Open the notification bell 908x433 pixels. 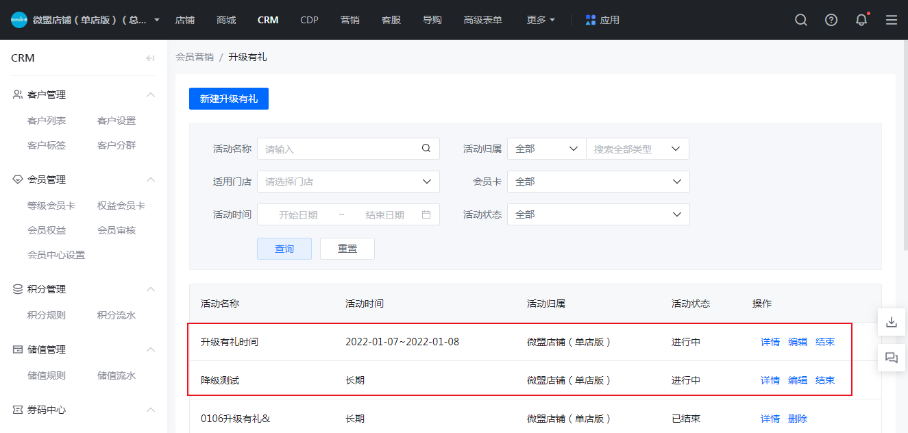[x=861, y=20]
